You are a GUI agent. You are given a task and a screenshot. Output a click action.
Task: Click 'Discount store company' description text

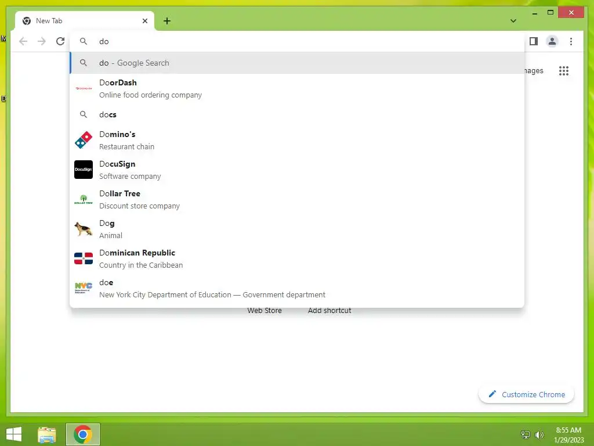[x=139, y=206]
